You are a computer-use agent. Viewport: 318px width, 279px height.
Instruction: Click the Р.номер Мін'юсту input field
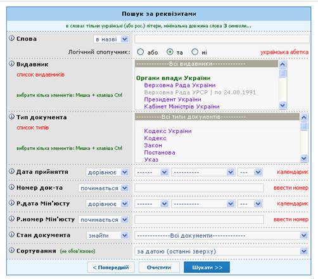click(x=199, y=219)
